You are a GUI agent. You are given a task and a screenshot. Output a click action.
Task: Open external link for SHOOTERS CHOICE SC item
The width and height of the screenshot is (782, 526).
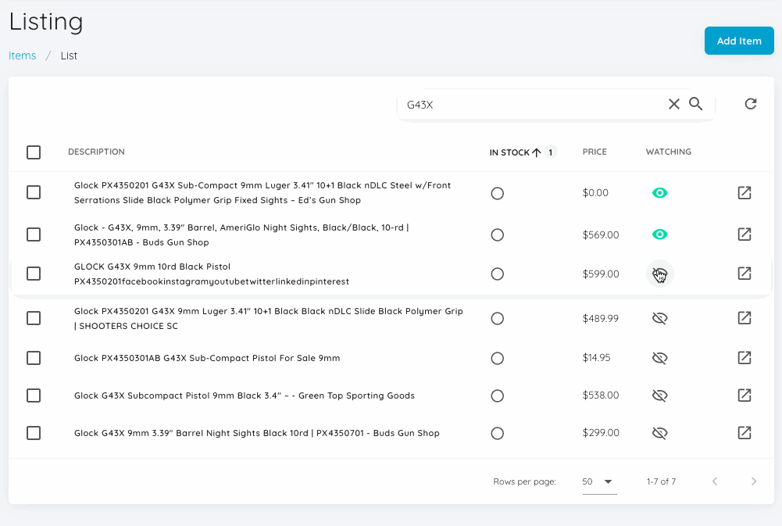(x=744, y=318)
